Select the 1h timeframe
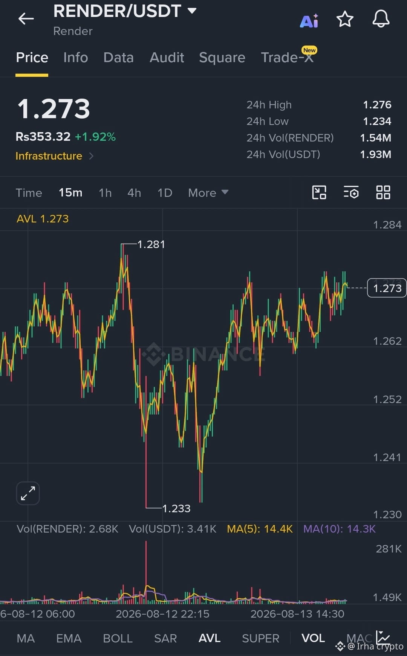 point(105,193)
